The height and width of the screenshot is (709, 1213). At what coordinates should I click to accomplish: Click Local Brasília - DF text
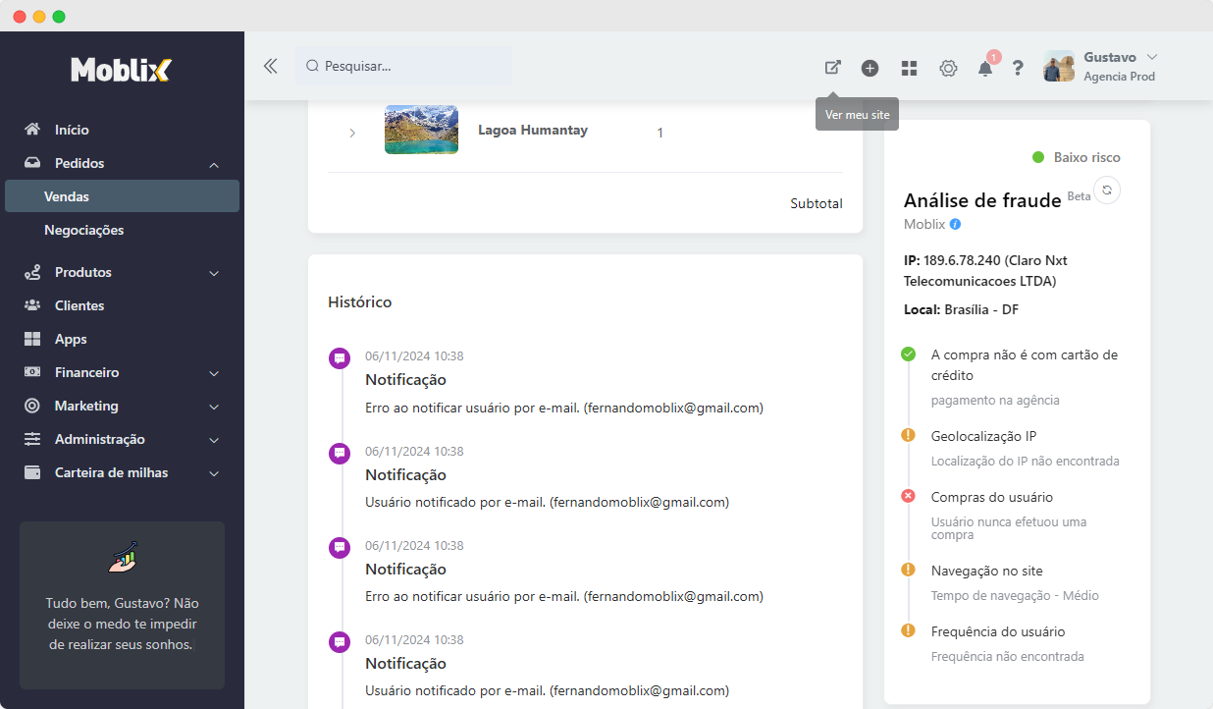click(962, 309)
